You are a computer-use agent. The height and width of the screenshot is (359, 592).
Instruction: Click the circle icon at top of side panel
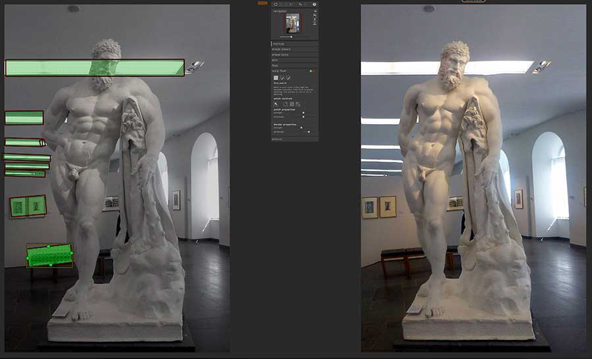pyautogui.click(x=276, y=5)
